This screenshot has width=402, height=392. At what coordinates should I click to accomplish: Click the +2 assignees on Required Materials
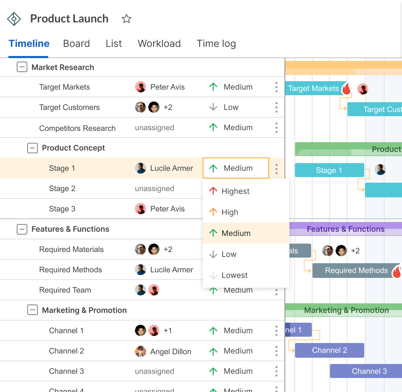coord(168,249)
